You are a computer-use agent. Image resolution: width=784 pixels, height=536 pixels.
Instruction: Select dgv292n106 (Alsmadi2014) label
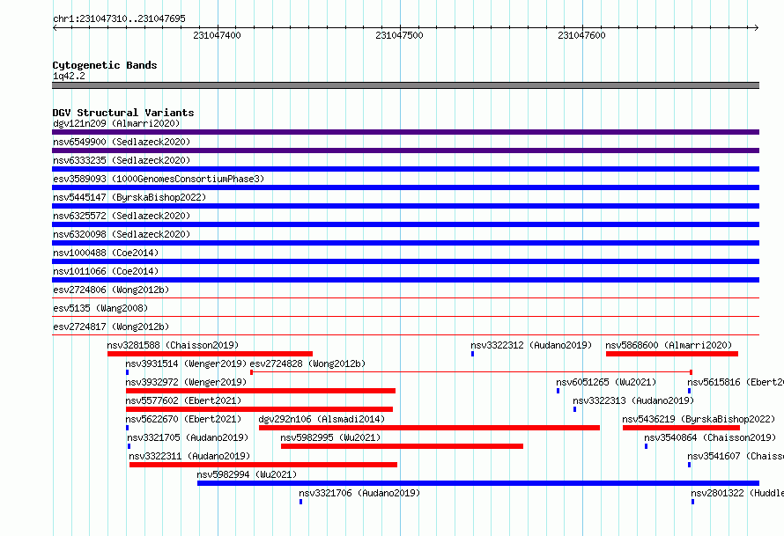pos(322,419)
